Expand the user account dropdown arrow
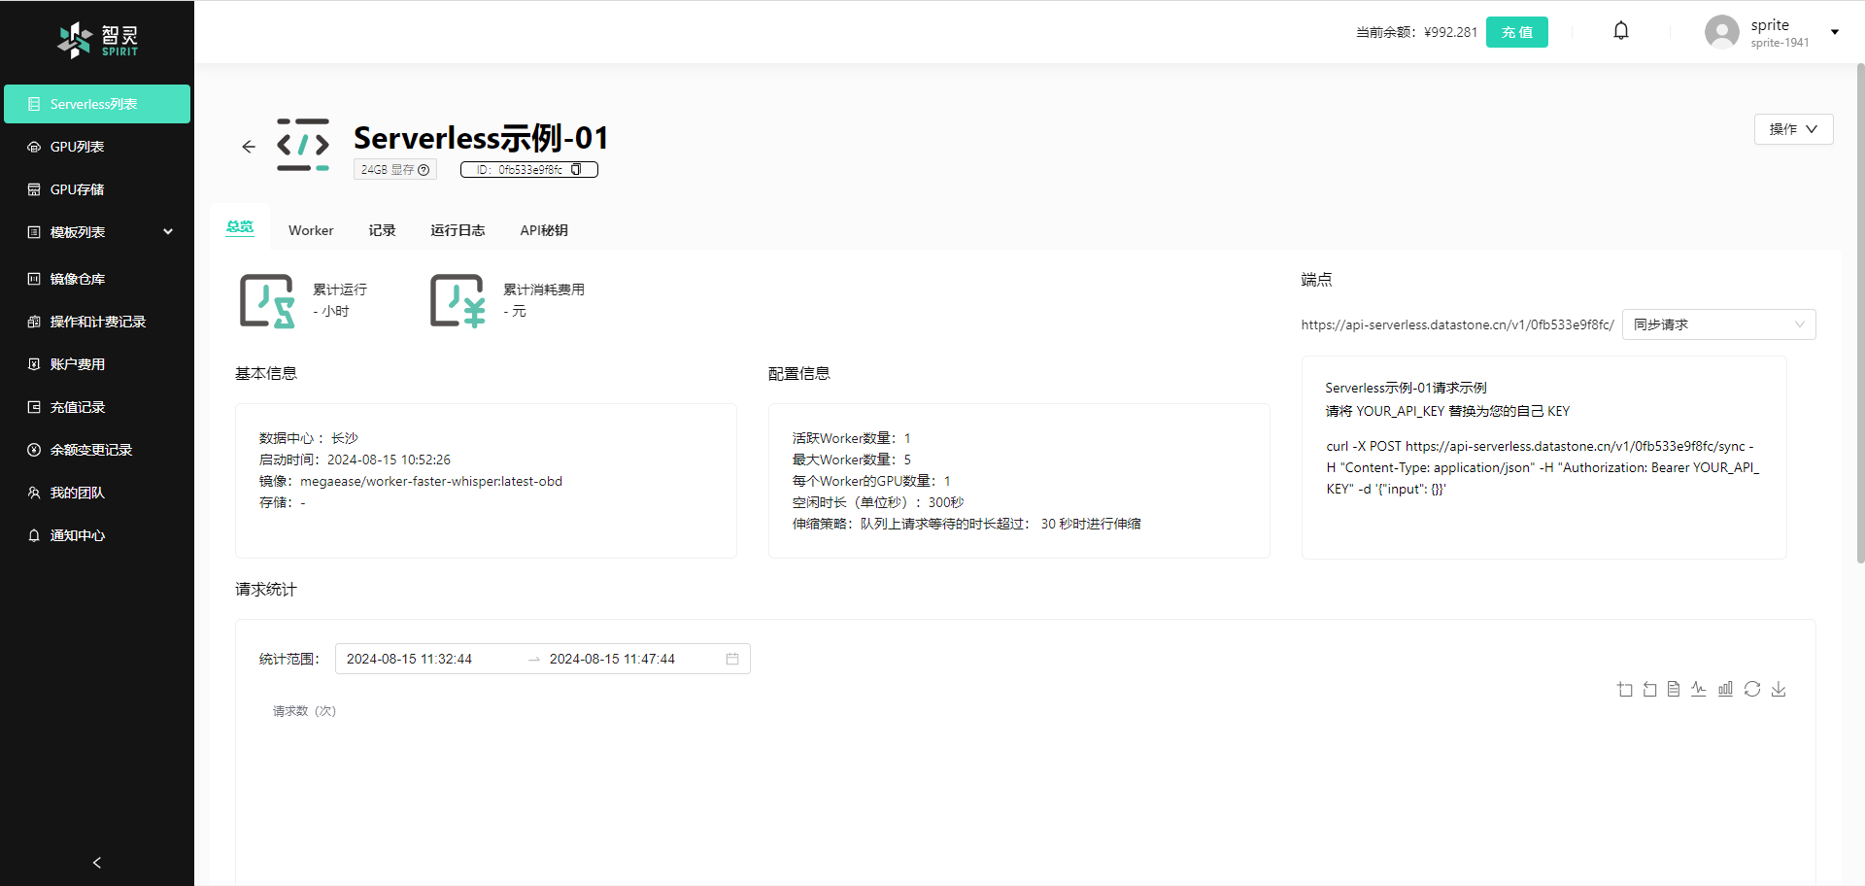 1835,32
